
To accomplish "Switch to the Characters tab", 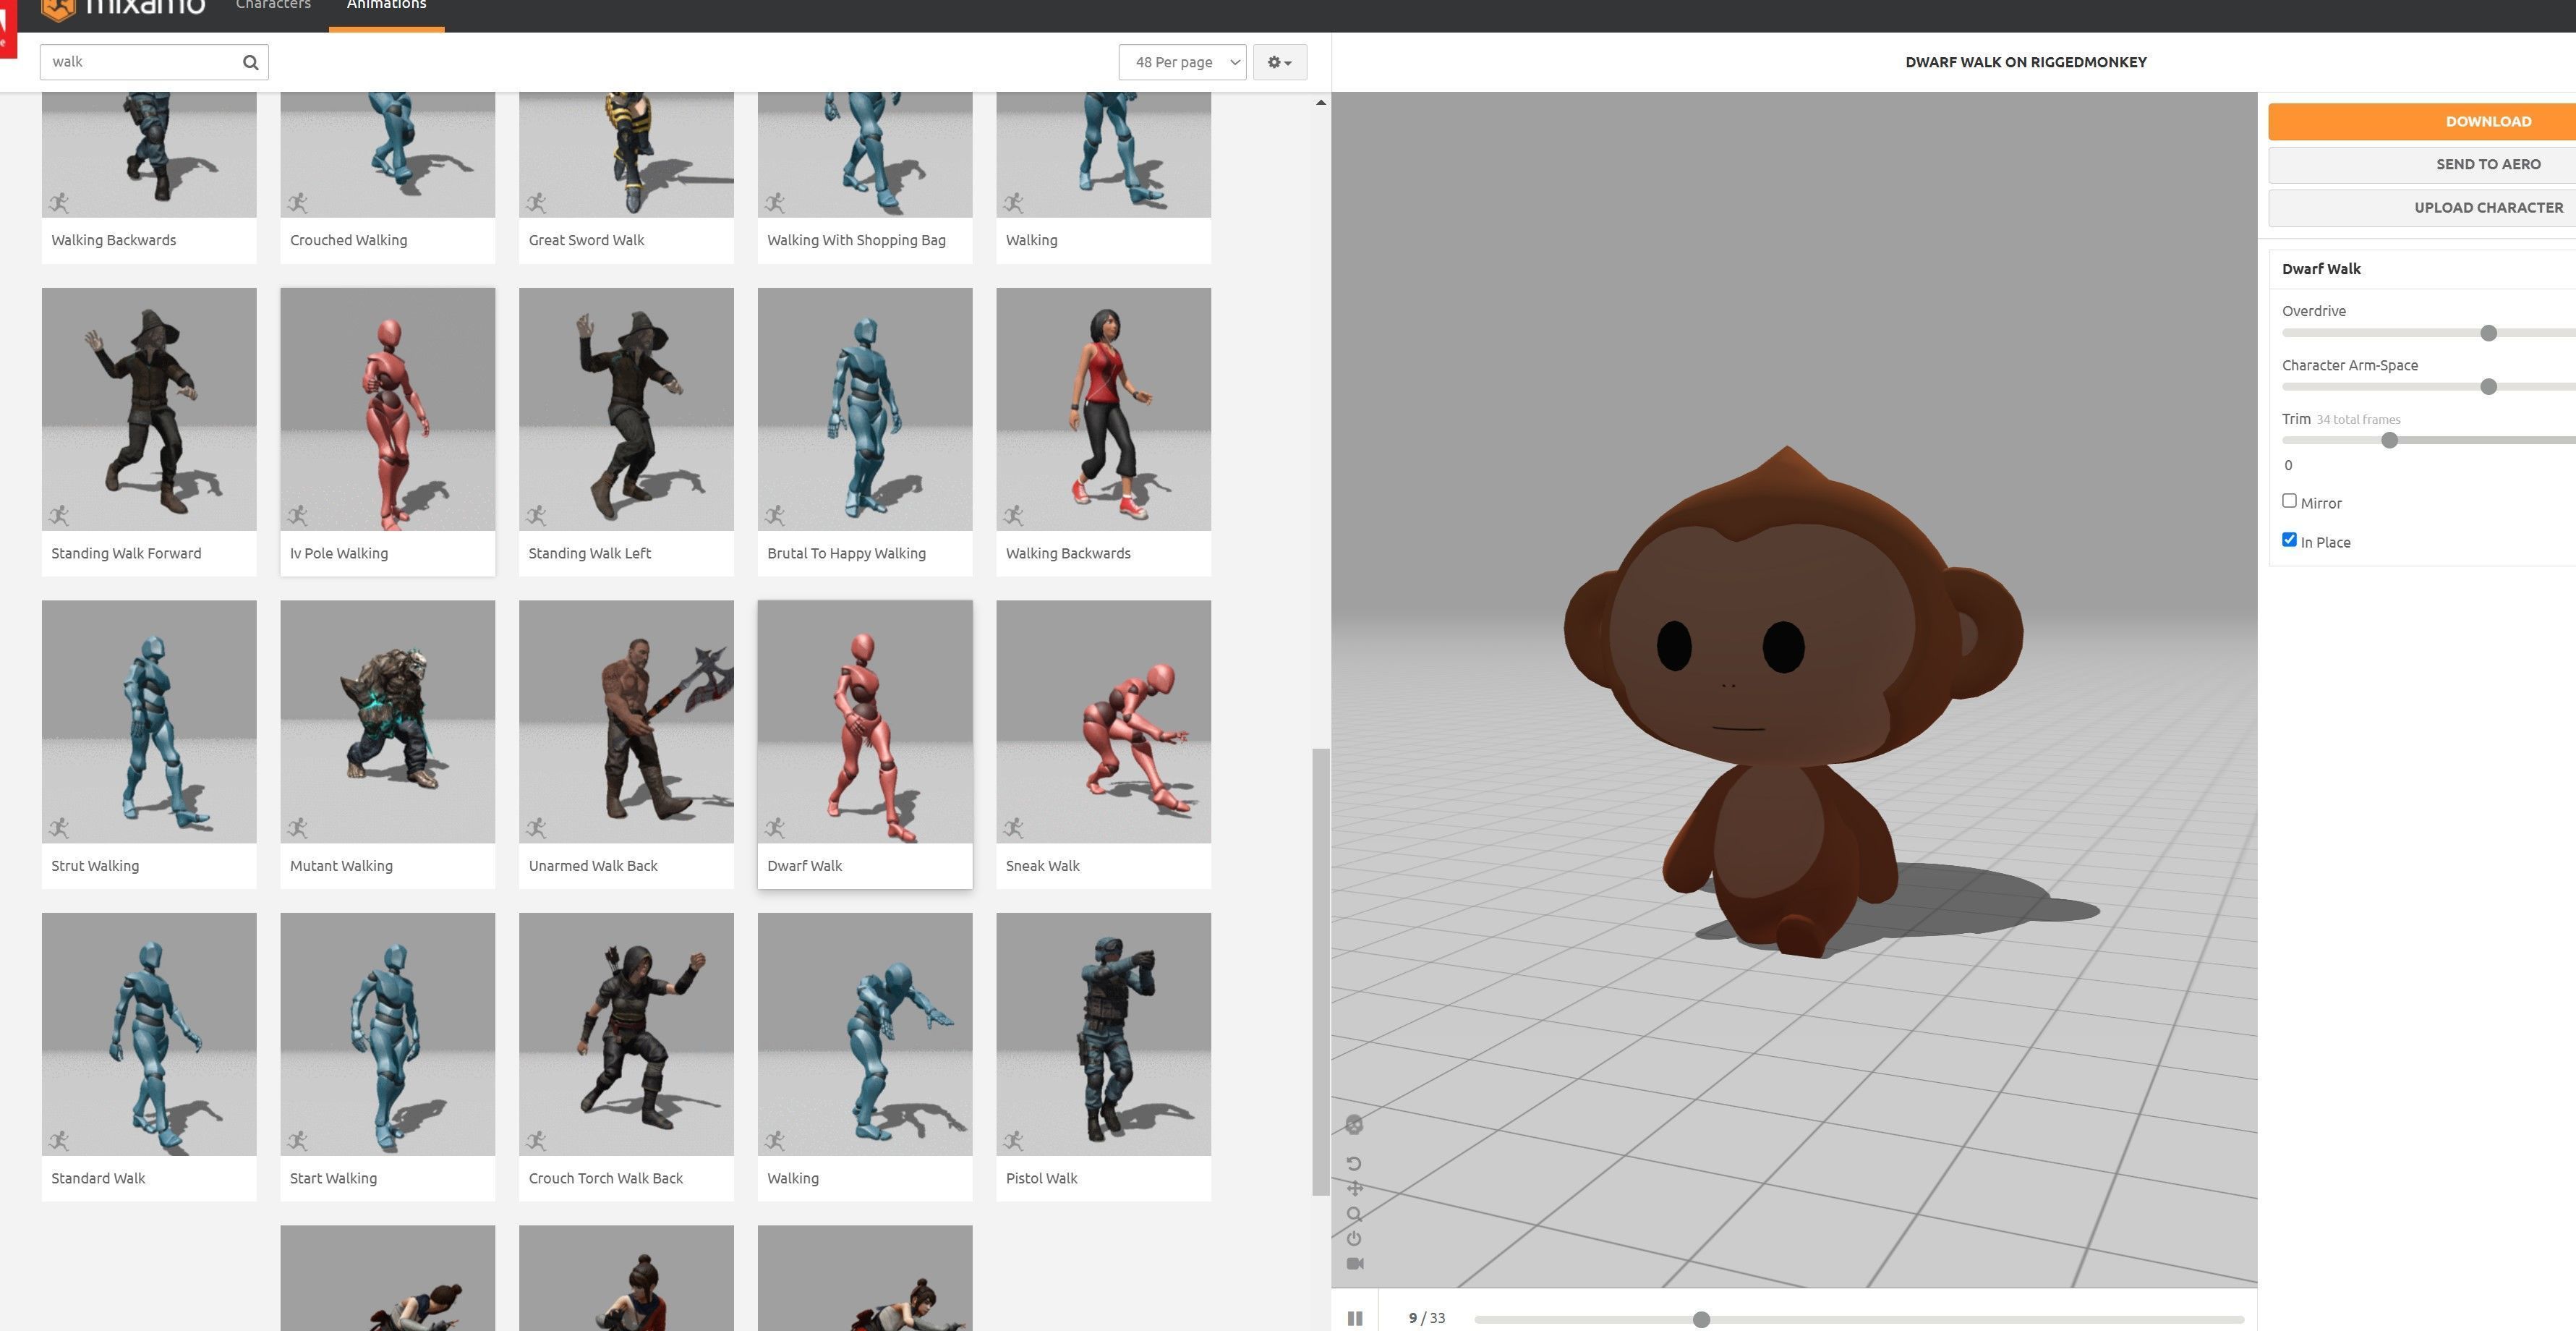I will [x=273, y=6].
